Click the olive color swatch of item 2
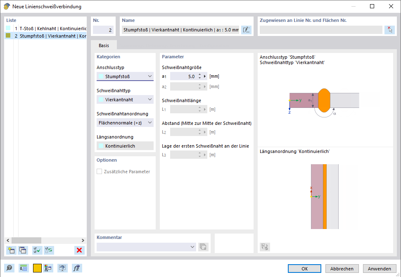Screen dimensions: 401x277 pos(8,36)
